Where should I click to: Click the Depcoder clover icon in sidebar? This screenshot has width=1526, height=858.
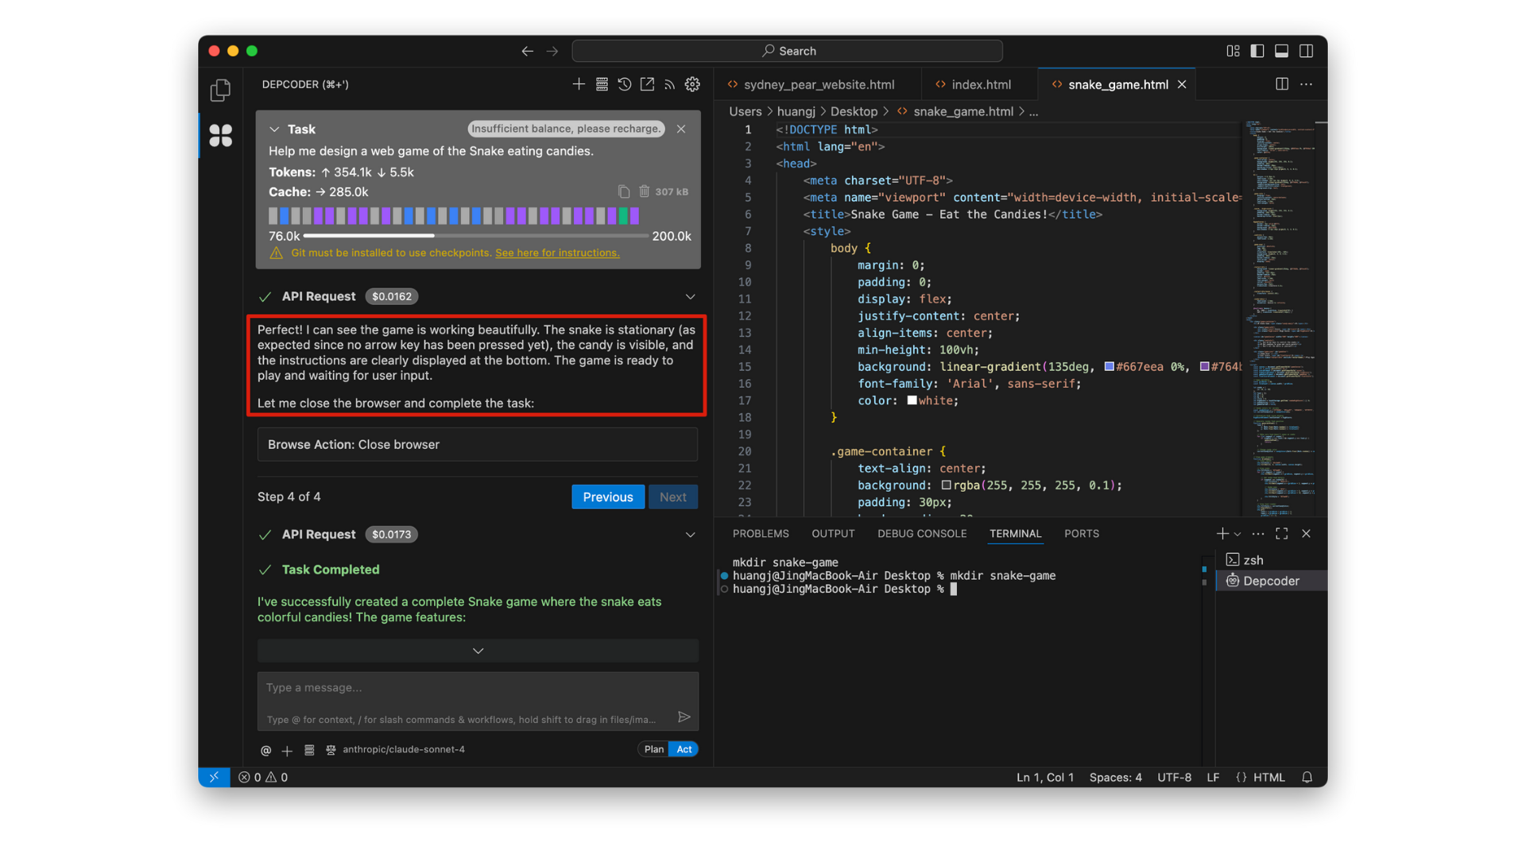220,135
